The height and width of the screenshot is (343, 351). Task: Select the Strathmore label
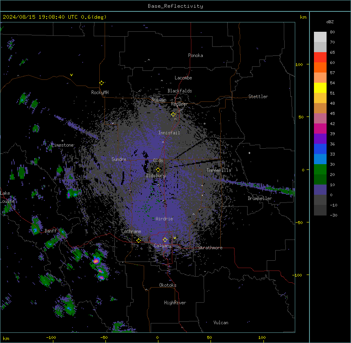click(x=210, y=248)
